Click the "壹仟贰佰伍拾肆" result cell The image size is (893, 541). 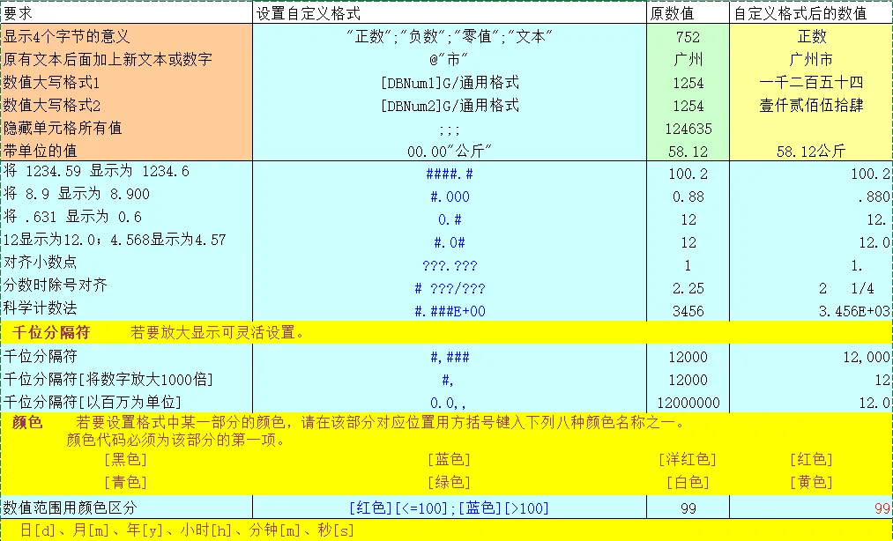811,106
